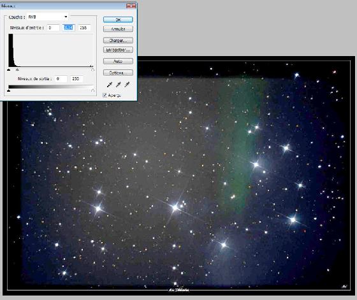Click the black input slider triangle

9,70
